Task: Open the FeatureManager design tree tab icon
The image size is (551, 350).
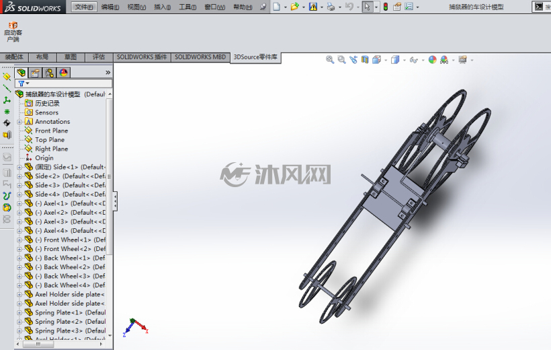Action: pos(22,73)
